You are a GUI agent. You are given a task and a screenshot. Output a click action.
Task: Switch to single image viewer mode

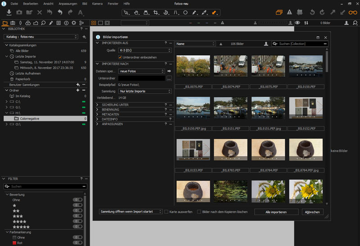pyautogui.click(x=100, y=23)
